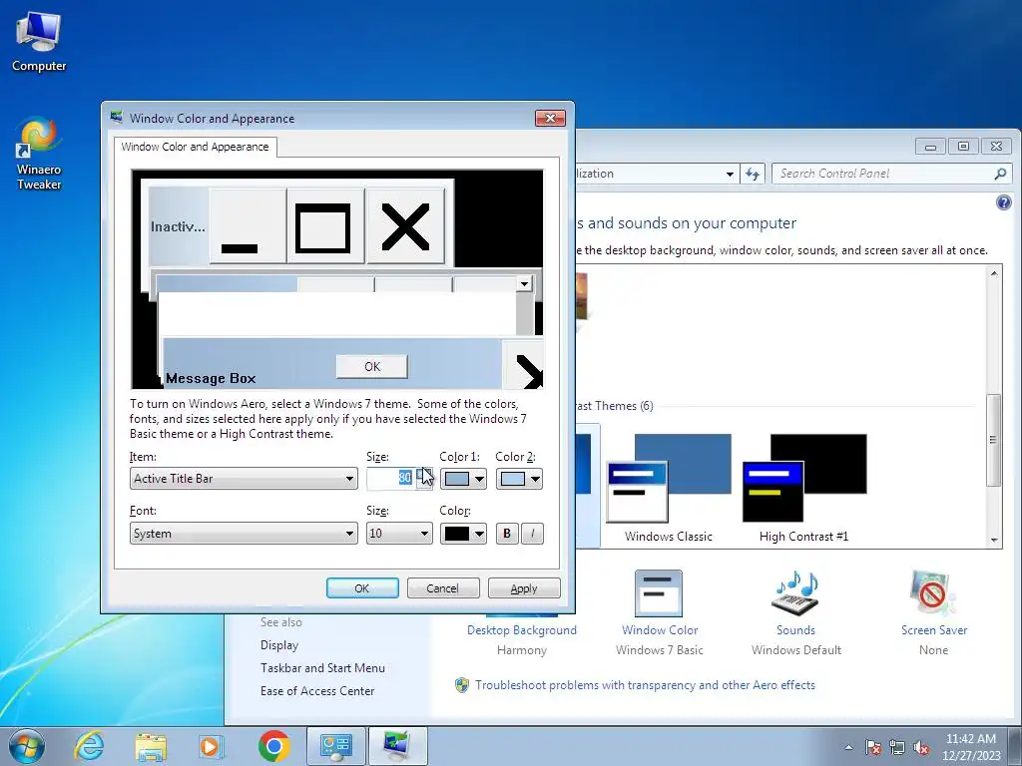Click Cancel in Window Color dialog

(x=443, y=588)
